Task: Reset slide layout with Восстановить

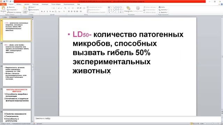Action: pyautogui.click(x=33, y=10)
